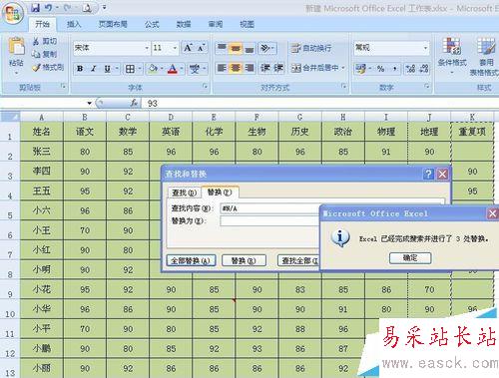
Task: Apply percent style
Action: [380, 69]
